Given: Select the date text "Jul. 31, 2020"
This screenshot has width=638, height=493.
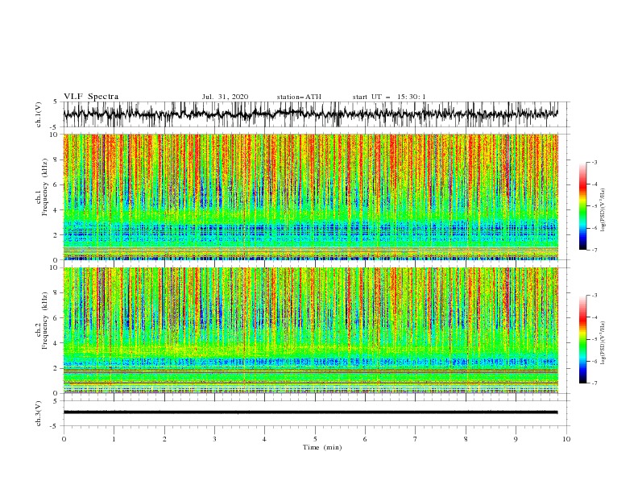Looking at the screenshot, I should tap(225, 97).
